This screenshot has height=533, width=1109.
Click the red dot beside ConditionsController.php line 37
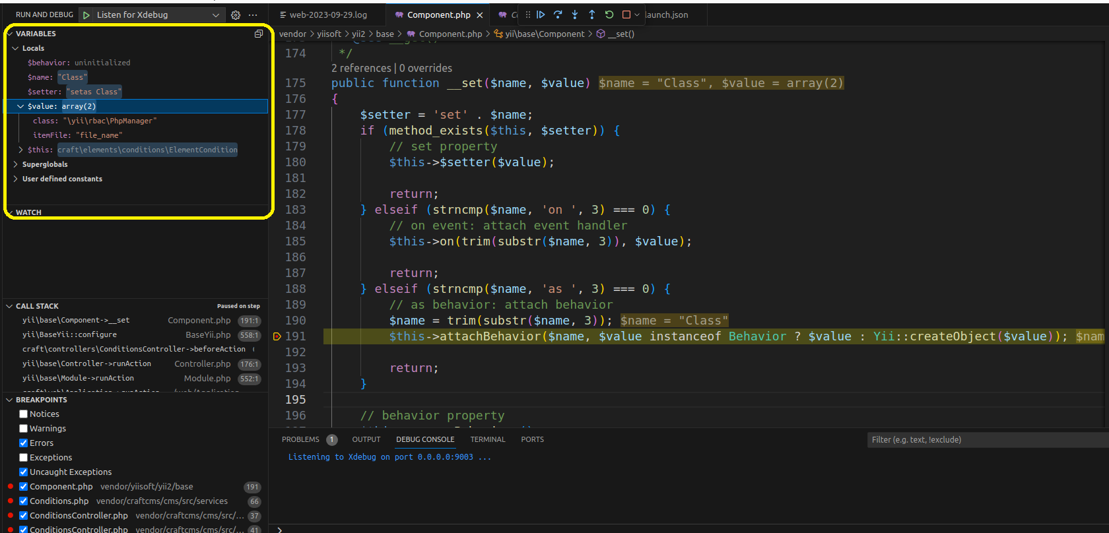(10, 515)
